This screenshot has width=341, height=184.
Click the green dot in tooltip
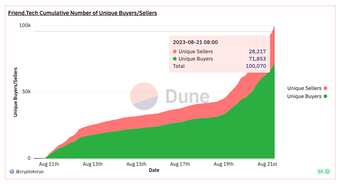(175, 59)
